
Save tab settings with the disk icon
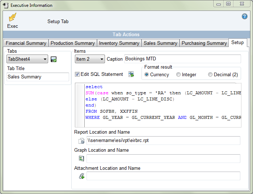point(54,59)
